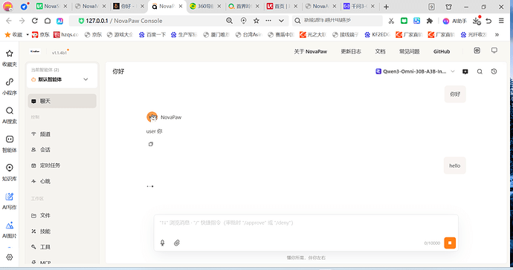Open the Qwen3-Omni-30B model dropdown
This screenshot has width=513, height=270.
click(x=415, y=71)
